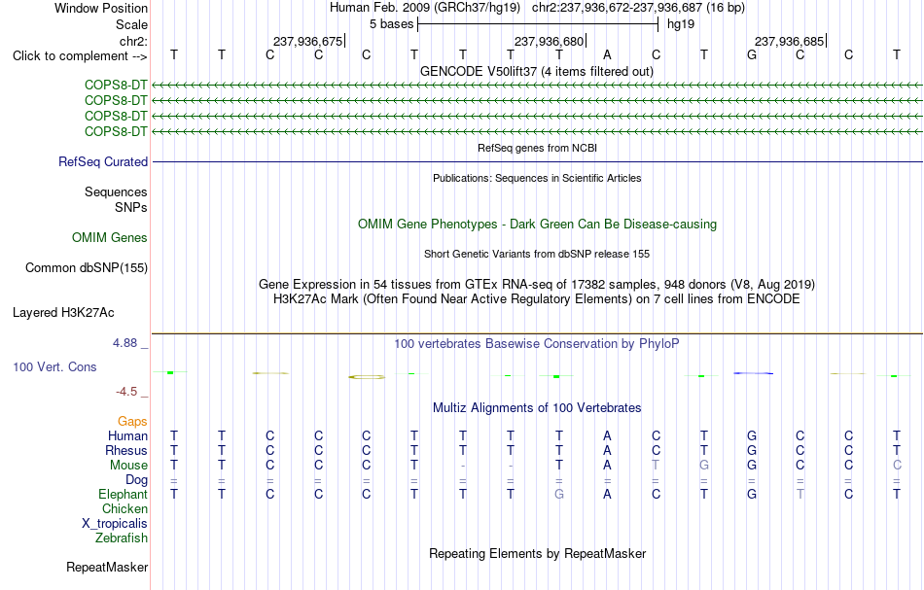This screenshot has height=590, width=924.
Task: Click the SNPs label under Sequences
Action: coord(131,207)
